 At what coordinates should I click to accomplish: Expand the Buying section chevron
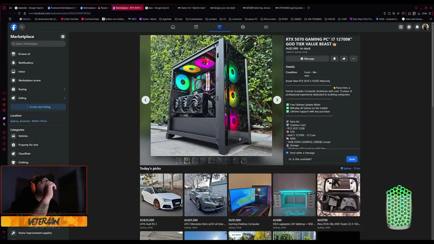point(64,89)
